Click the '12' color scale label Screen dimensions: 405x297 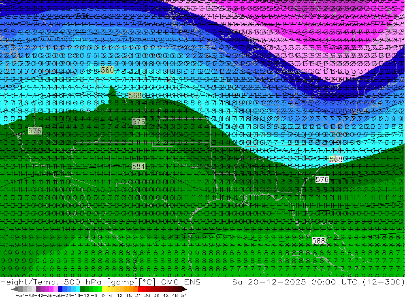pyautogui.click(x=120, y=295)
